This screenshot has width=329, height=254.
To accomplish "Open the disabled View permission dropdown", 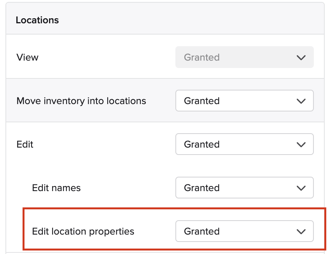I will (245, 57).
